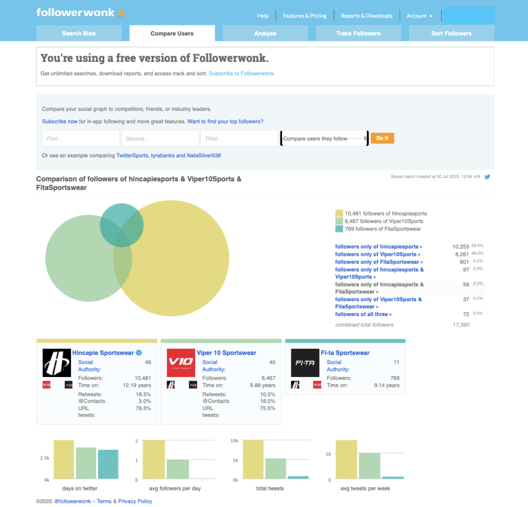Click light green legend swatch for Viper10Sports

click(339, 221)
